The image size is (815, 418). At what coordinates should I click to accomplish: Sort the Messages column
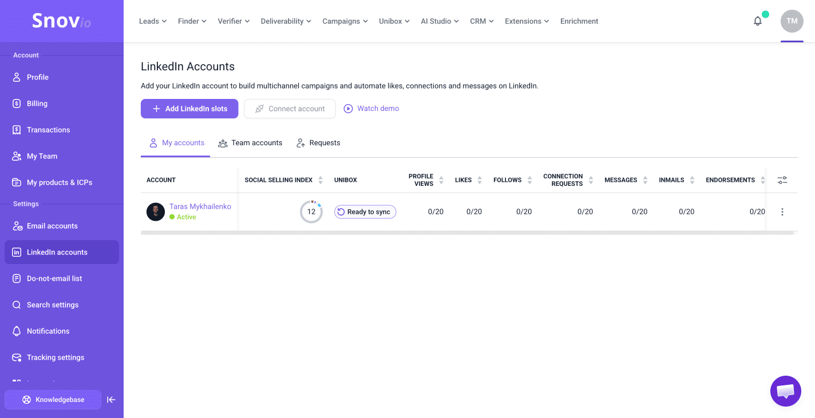click(645, 180)
